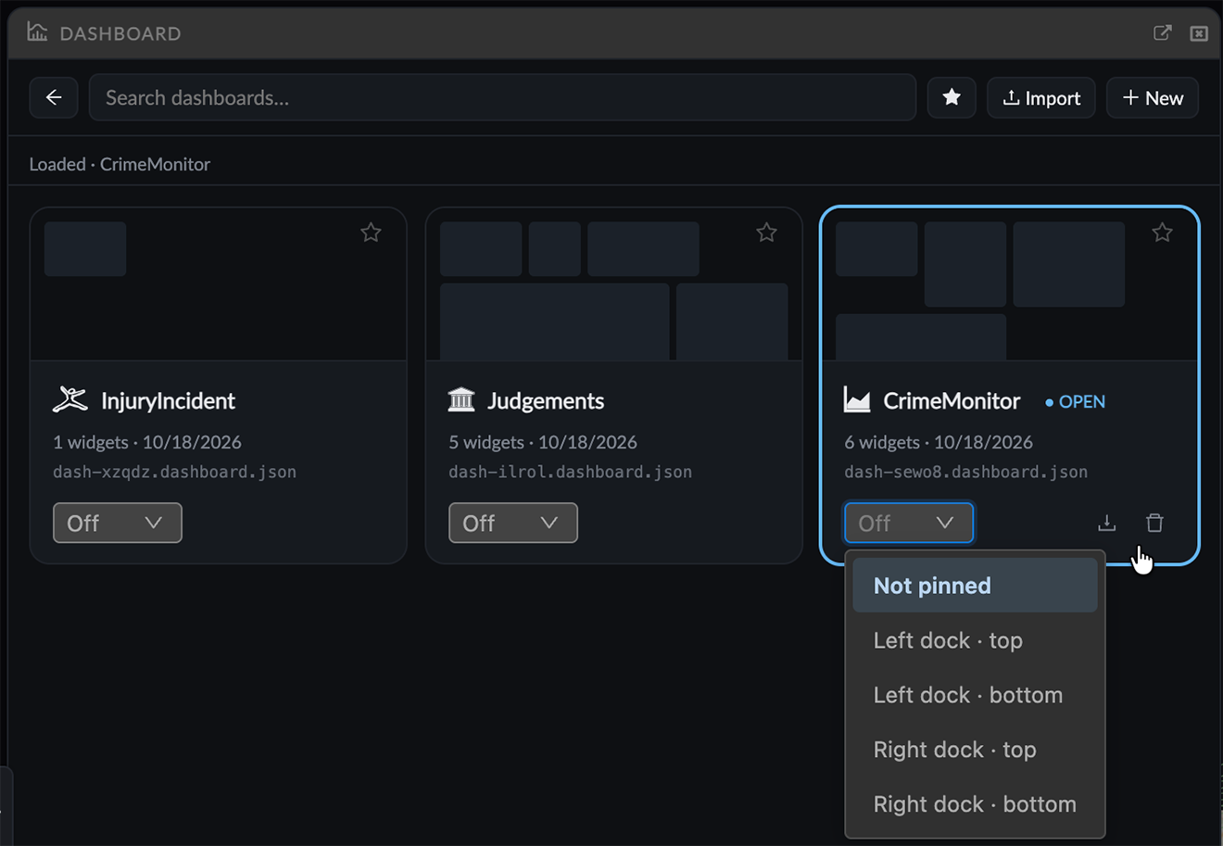Screen dimensions: 1223x846
Task: Click the back arrow button
Action: 54,98
